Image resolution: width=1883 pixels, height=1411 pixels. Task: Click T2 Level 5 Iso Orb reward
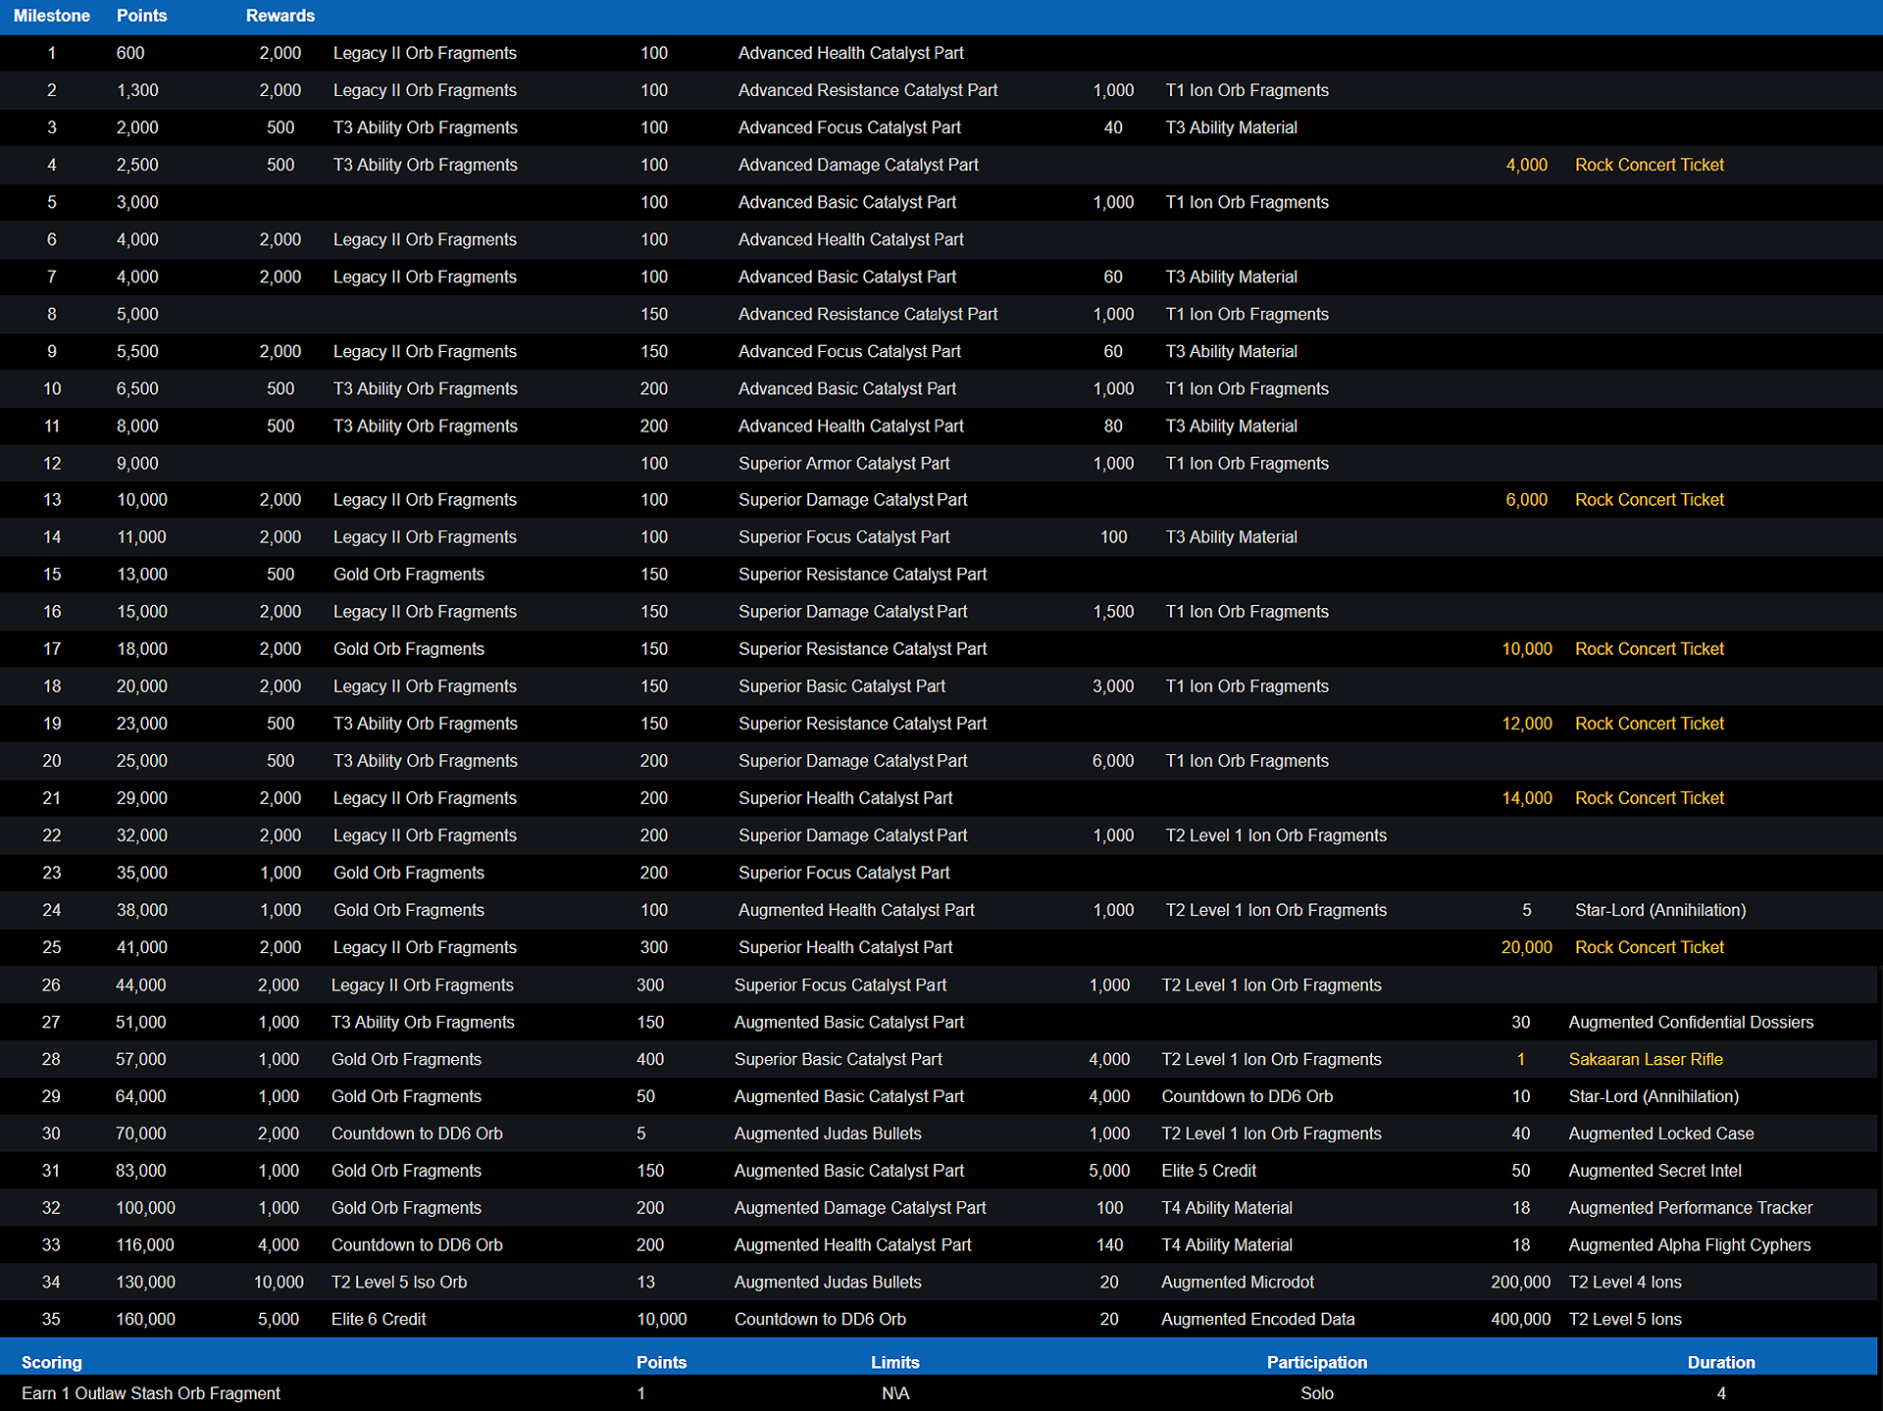398,1282
